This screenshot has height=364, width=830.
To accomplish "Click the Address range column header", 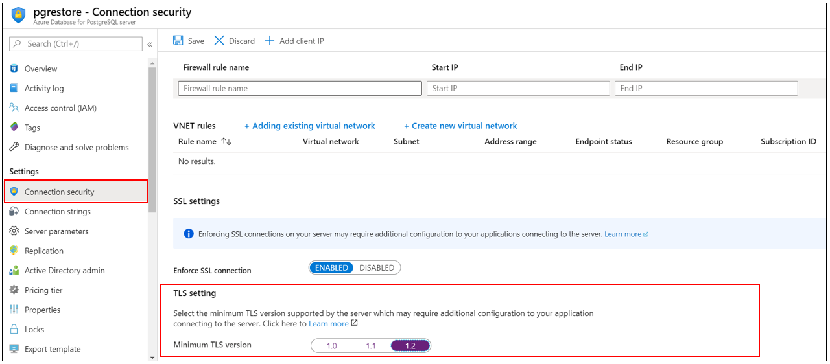I will pyautogui.click(x=510, y=141).
